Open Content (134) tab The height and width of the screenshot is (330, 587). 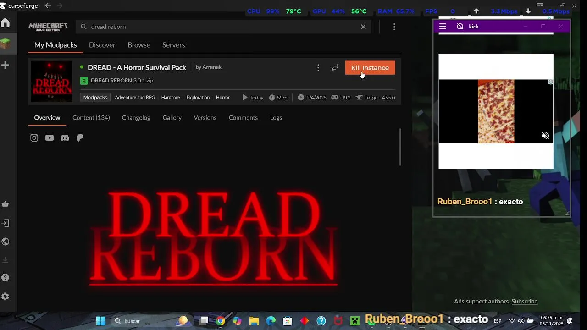(91, 118)
